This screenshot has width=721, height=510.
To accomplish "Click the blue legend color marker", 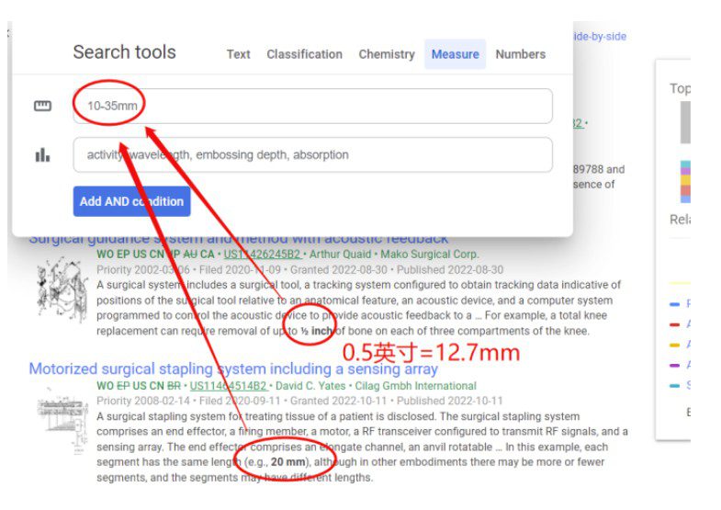I will pos(674,304).
